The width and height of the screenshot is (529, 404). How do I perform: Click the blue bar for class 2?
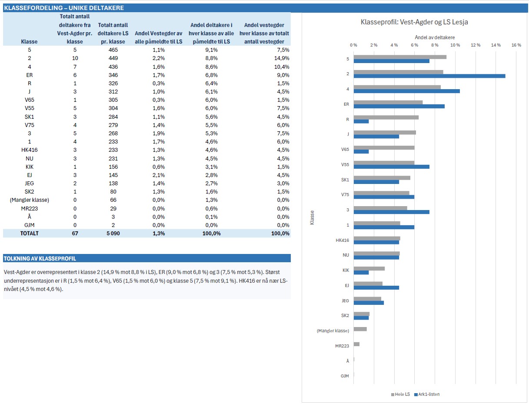pos(429,76)
